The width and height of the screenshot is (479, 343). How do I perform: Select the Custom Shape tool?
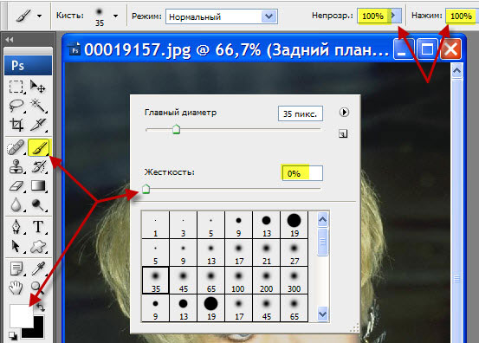coord(38,246)
